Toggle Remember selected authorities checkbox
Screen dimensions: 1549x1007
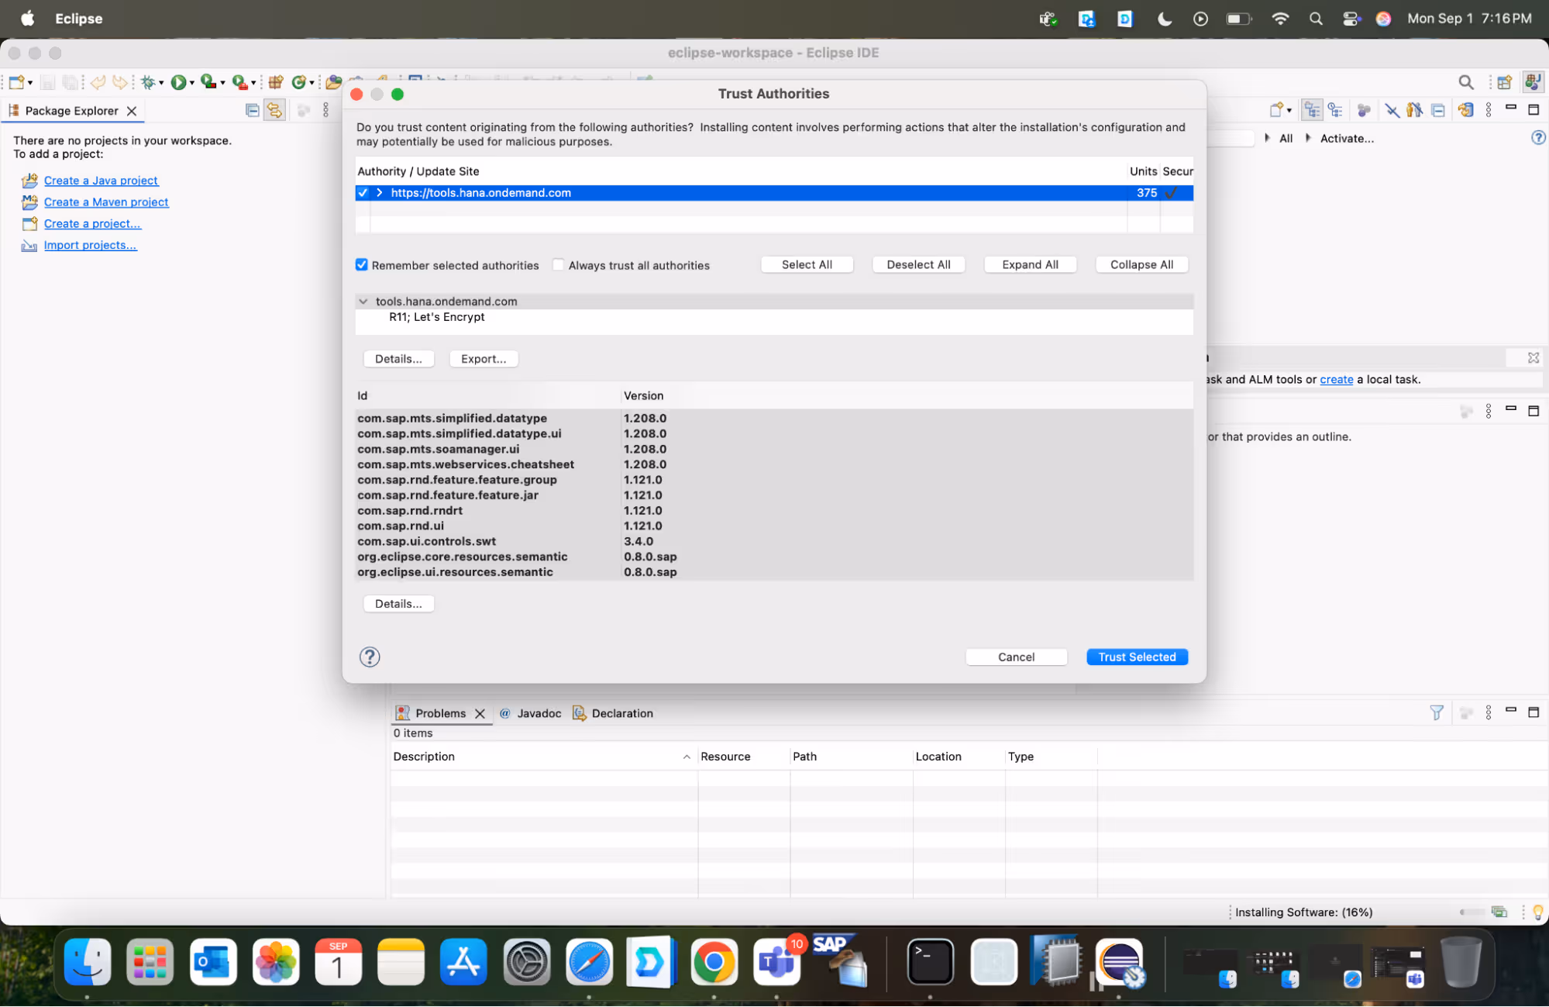pos(362,265)
